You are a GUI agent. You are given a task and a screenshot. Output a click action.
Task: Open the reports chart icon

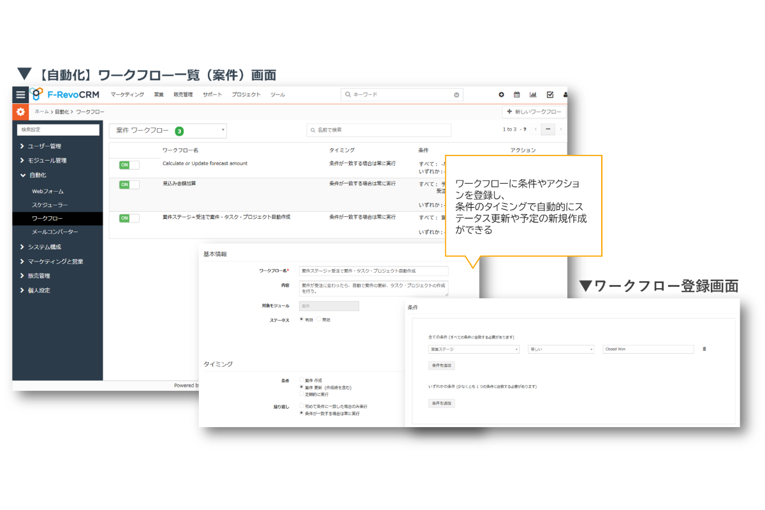[x=533, y=95]
